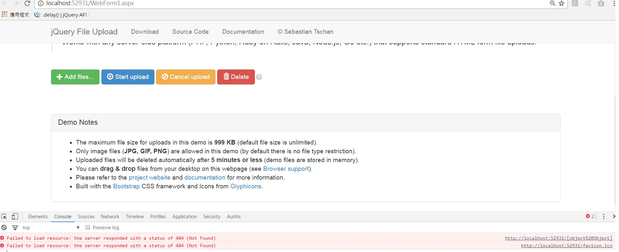Click the 'JPG, GIF, PNG' file types text
Screen dimensions: 619x252
146,151
